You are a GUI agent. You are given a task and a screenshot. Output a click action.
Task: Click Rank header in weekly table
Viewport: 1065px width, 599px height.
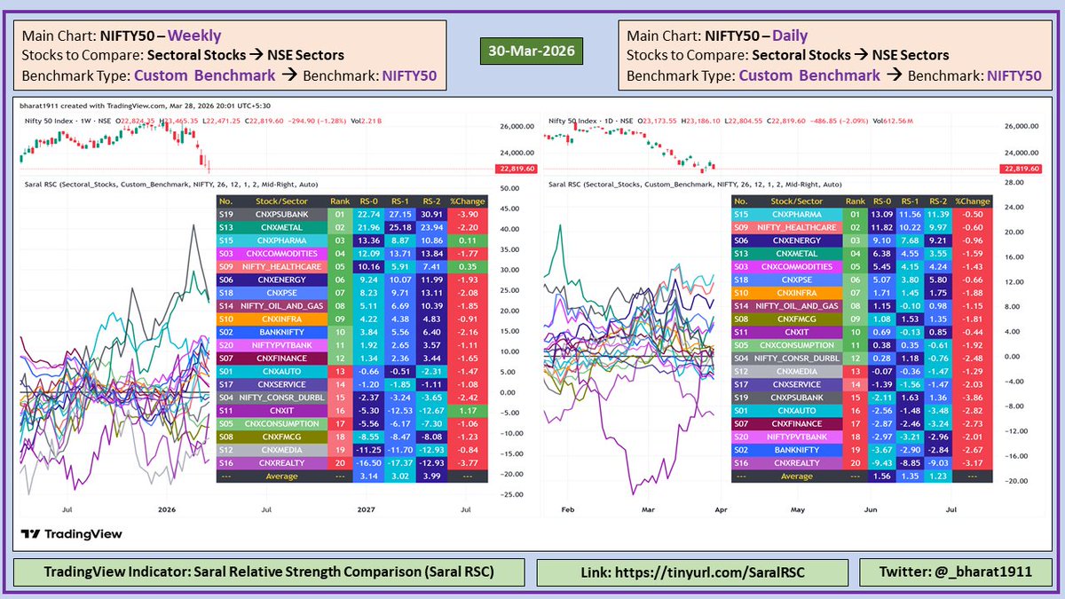click(339, 201)
